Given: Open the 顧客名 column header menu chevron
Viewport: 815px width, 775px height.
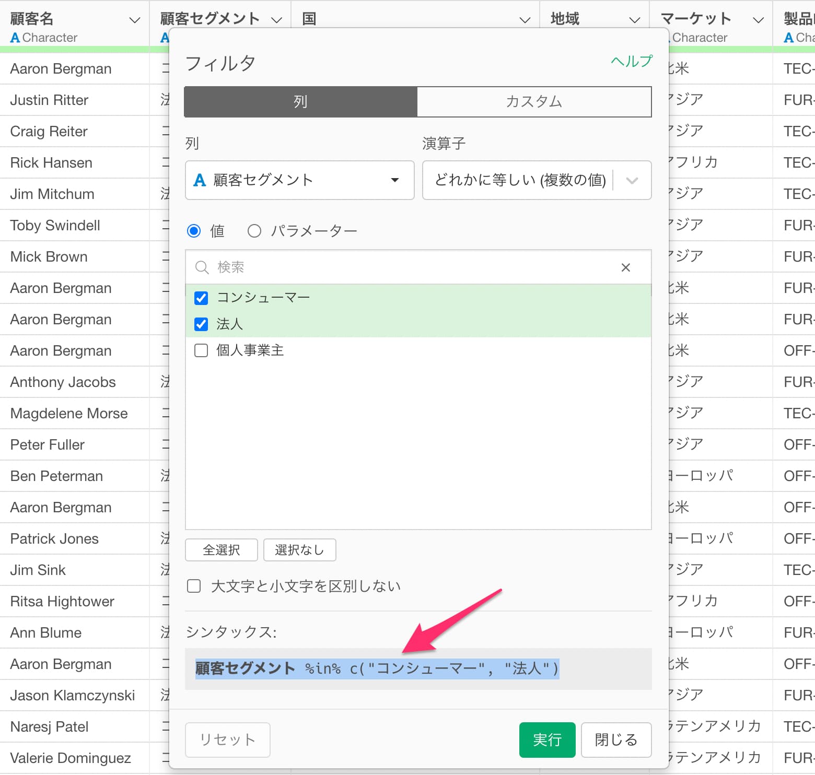Looking at the screenshot, I should click(x=134, y=20).
